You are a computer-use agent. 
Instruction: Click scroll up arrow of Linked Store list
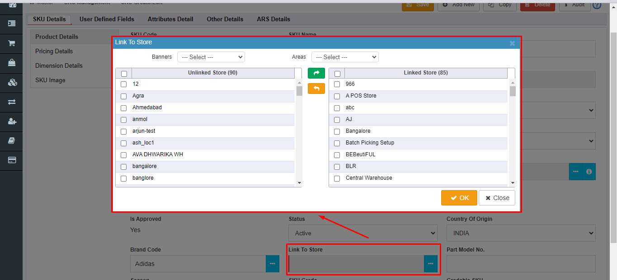pos(512,83)
